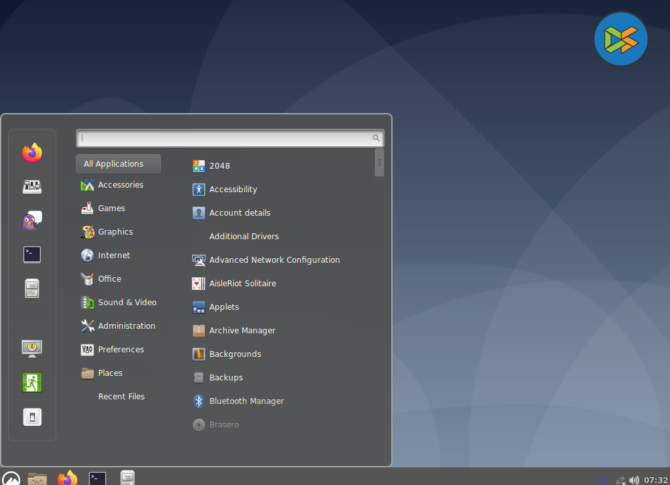Screen dimensions: 670x485
Task: Click the green Log Out icon
Action: tap(31, 382)
